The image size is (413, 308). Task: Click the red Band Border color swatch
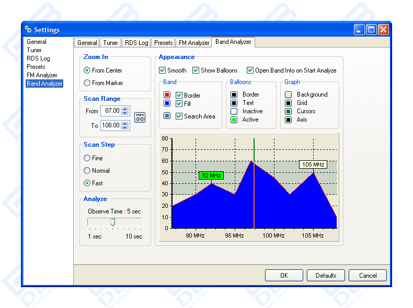[x=167, y=95]
